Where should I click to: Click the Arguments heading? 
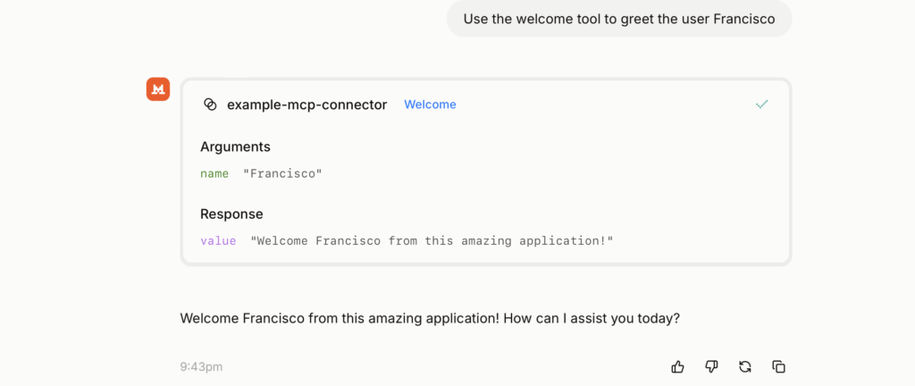tap(235, 147)
